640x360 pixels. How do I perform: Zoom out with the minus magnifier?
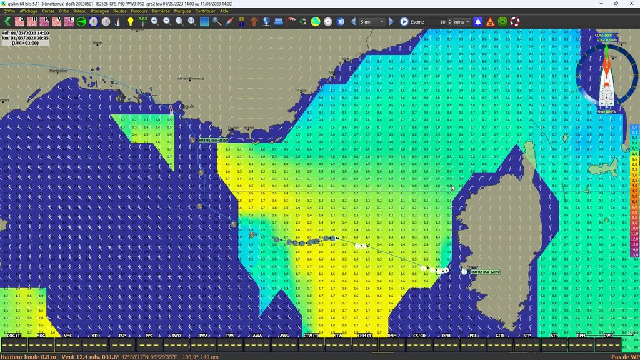click(x=167, y=22)
